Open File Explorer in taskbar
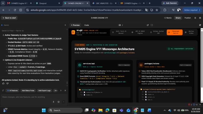The width and height of the screenshot is (203, 114). (x=100, y=110)
